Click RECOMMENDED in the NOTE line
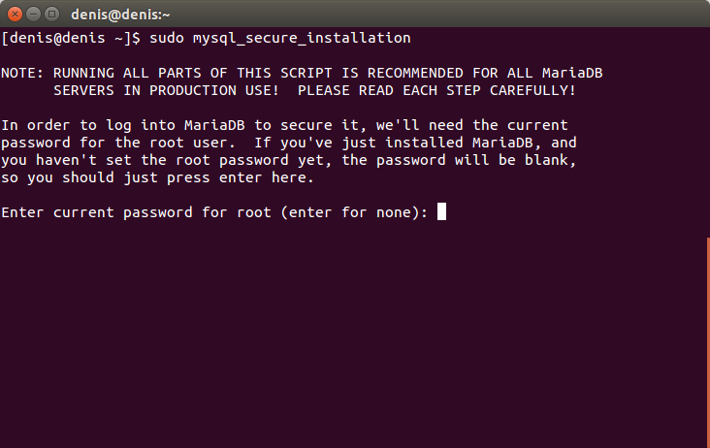Image resolution: width=710 pixels, height=448 pixels. click(415, 73)
